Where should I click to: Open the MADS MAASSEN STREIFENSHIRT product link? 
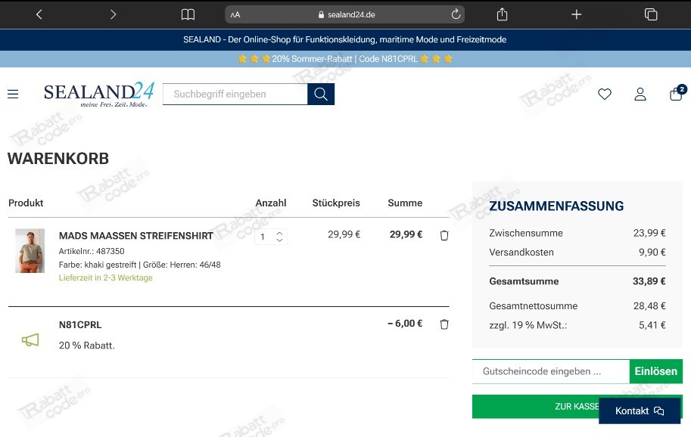click(x=135, y=236)
